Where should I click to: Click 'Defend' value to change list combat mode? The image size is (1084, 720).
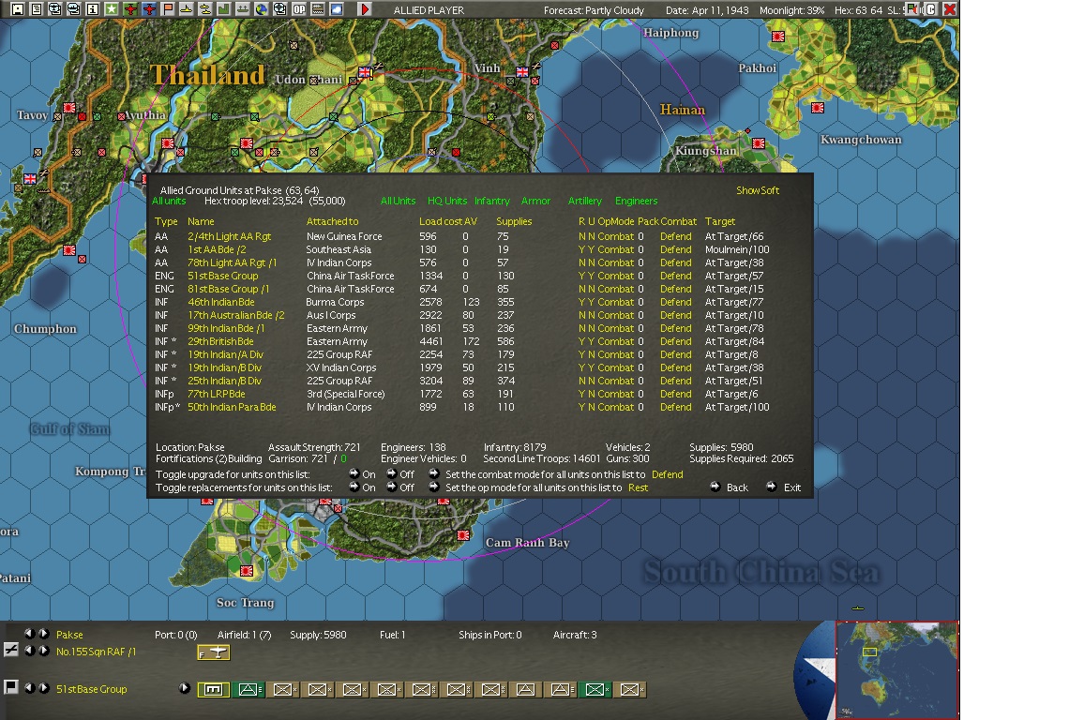coord(667,474)
